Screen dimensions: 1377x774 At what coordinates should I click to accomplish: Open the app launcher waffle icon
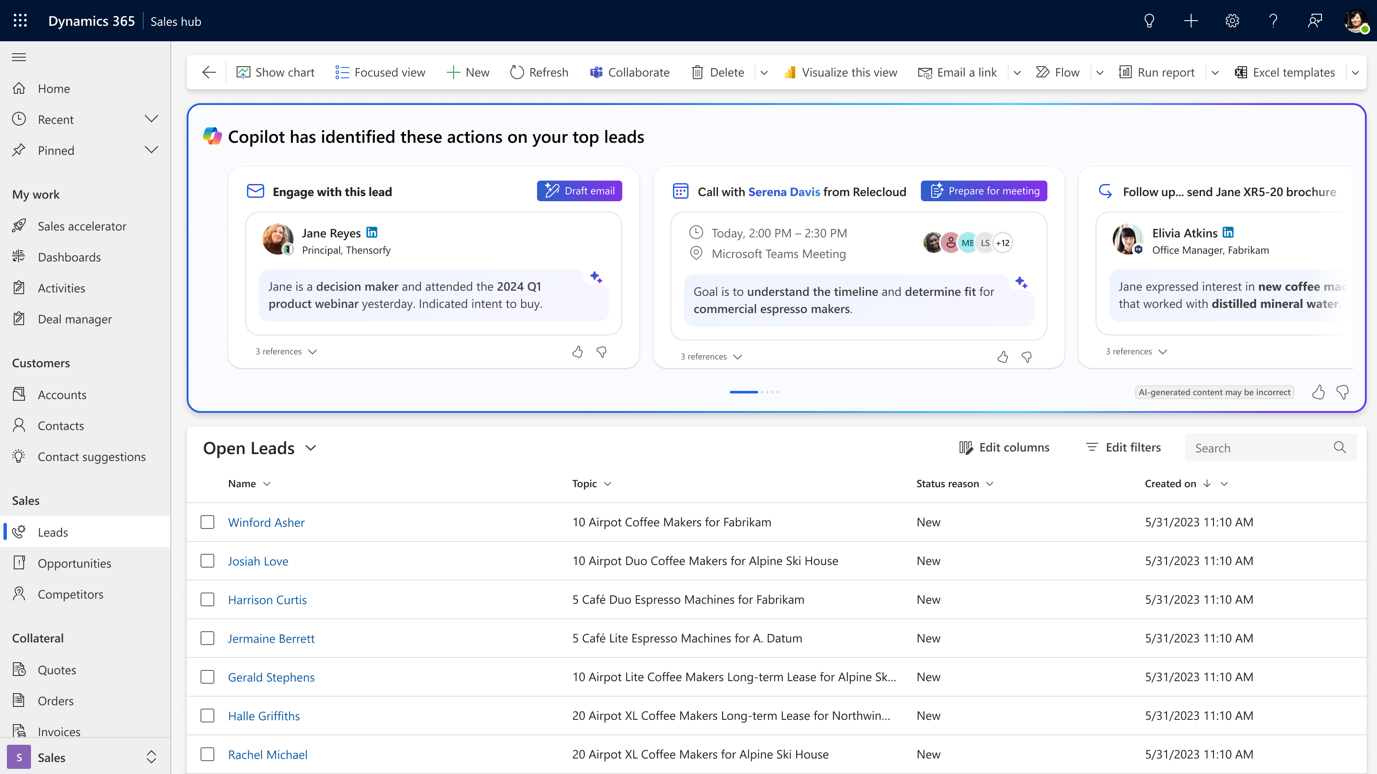tap(20, 21)
